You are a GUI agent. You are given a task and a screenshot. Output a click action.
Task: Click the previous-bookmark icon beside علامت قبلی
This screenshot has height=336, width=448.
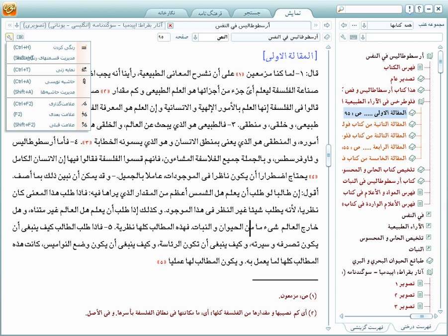[x=84, y=125]
